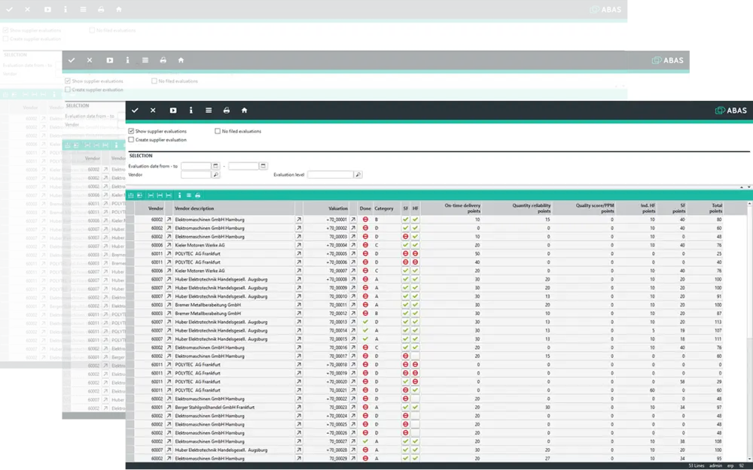Toggle Show supplier evaluations in middle background window
The width and height of the screenshot is (753, 470).
(68, 81)
